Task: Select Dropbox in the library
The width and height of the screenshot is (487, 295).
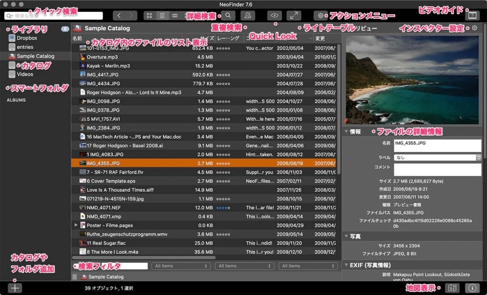Action: [x=27, y=38]
